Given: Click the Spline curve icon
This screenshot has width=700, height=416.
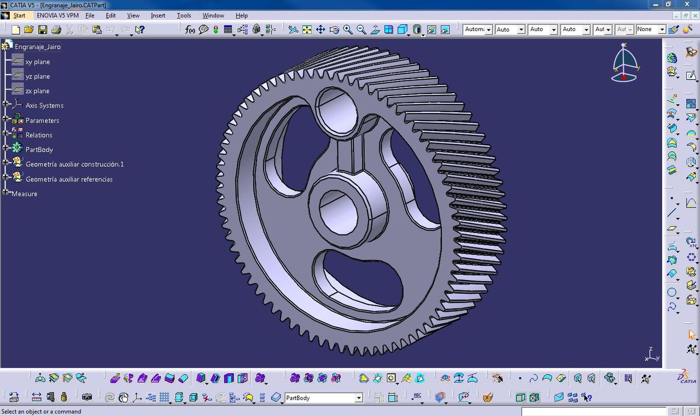Looking at the screenshot, I should (672, 307).
